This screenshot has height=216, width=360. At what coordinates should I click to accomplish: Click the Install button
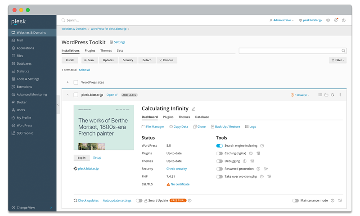(x=70, y=60)
